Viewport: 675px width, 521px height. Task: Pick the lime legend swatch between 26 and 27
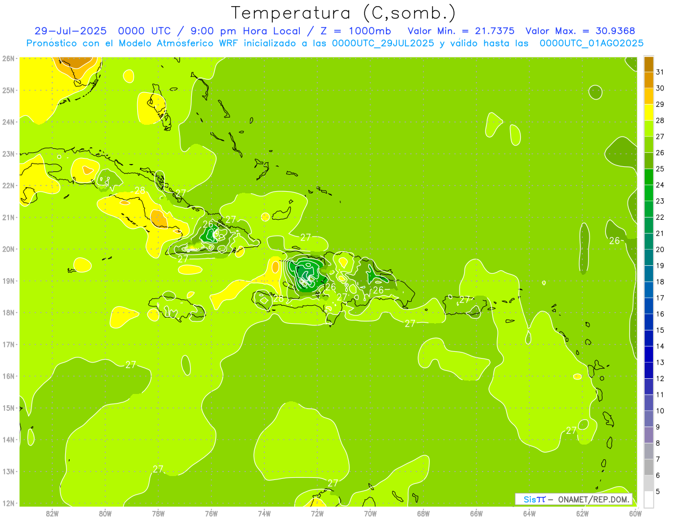coord(649,144)
